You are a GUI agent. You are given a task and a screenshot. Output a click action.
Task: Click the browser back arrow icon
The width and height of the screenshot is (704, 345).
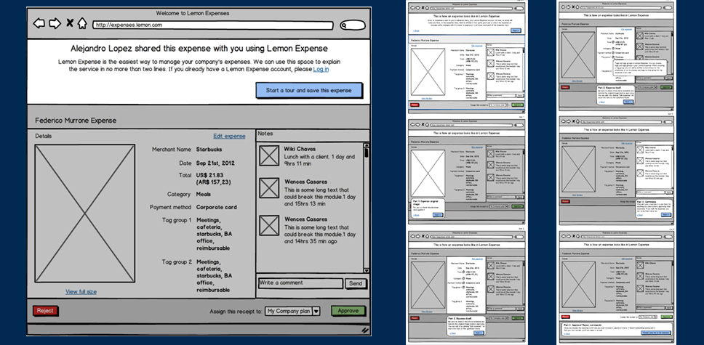pos(39,23)
